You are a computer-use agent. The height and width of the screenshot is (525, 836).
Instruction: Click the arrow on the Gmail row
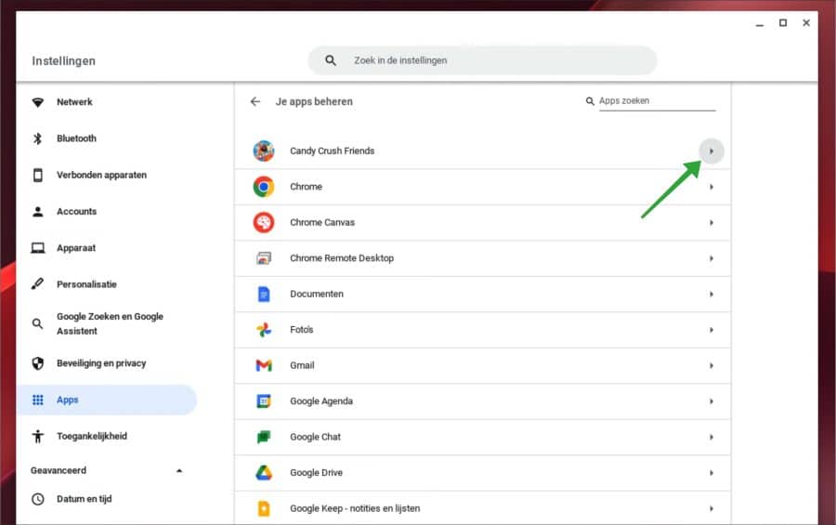[712, 365]
